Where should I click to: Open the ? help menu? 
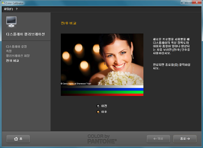(x=17, y=9)
